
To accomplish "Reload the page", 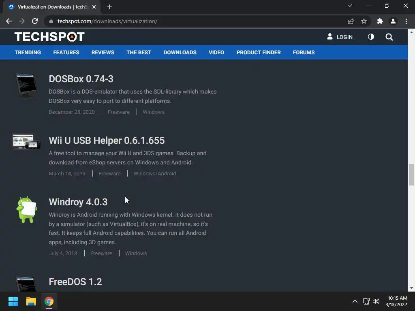I will point(35,21).
